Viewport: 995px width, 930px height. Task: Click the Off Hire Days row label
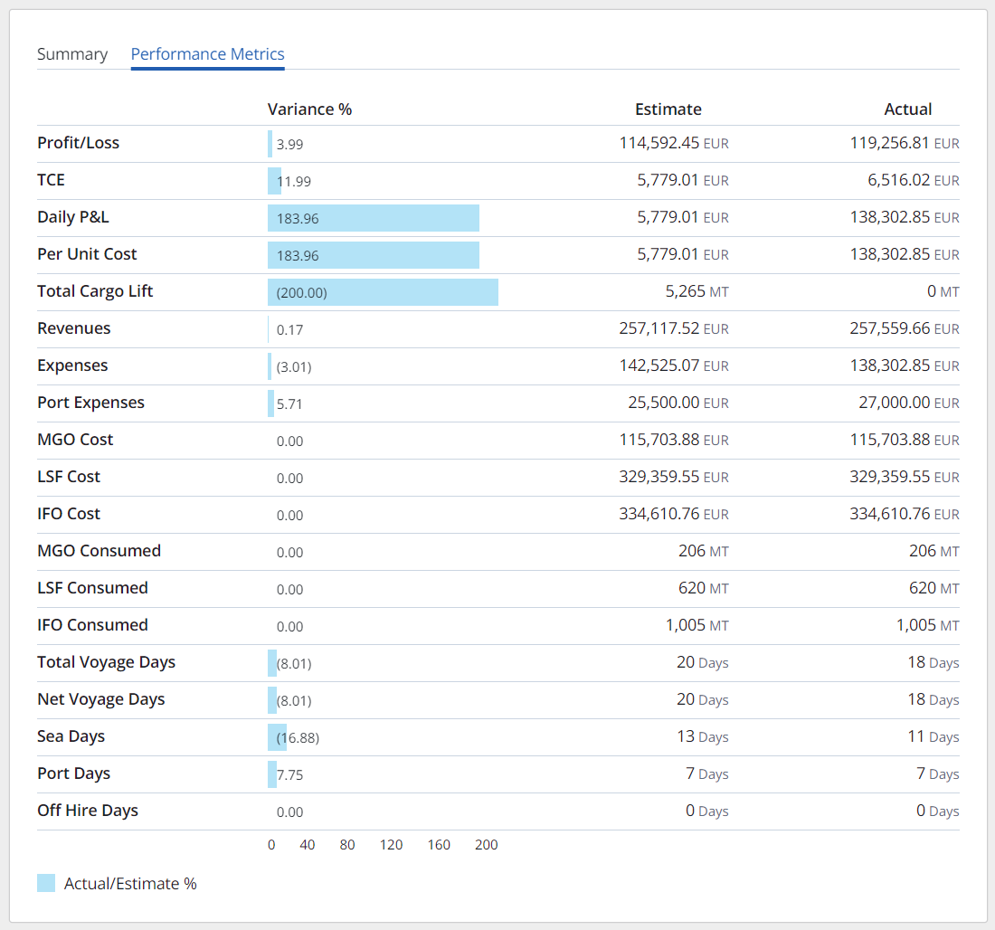pos(88,810)
